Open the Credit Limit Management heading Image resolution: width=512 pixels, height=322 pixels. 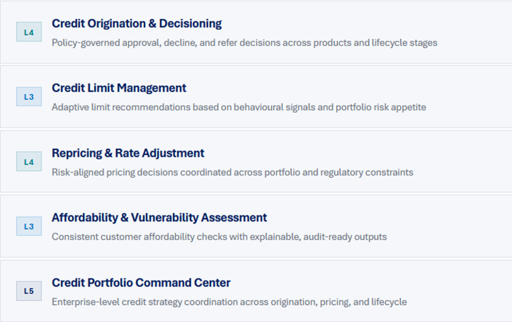(x=119, y=88)
